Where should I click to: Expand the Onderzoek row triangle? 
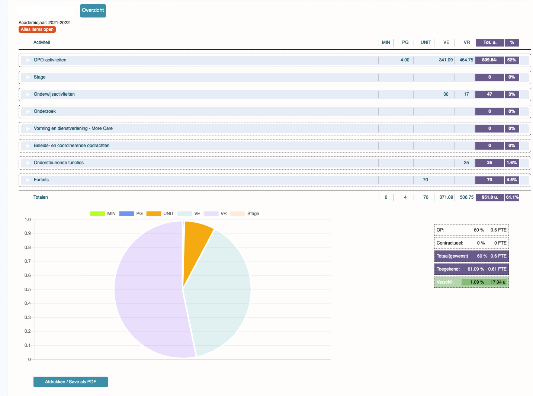click(x=28, y=111)
